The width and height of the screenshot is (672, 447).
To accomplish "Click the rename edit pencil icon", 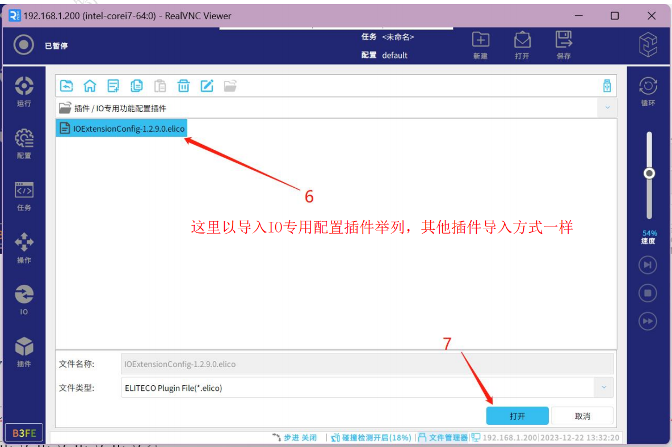I will pos(207,86).
